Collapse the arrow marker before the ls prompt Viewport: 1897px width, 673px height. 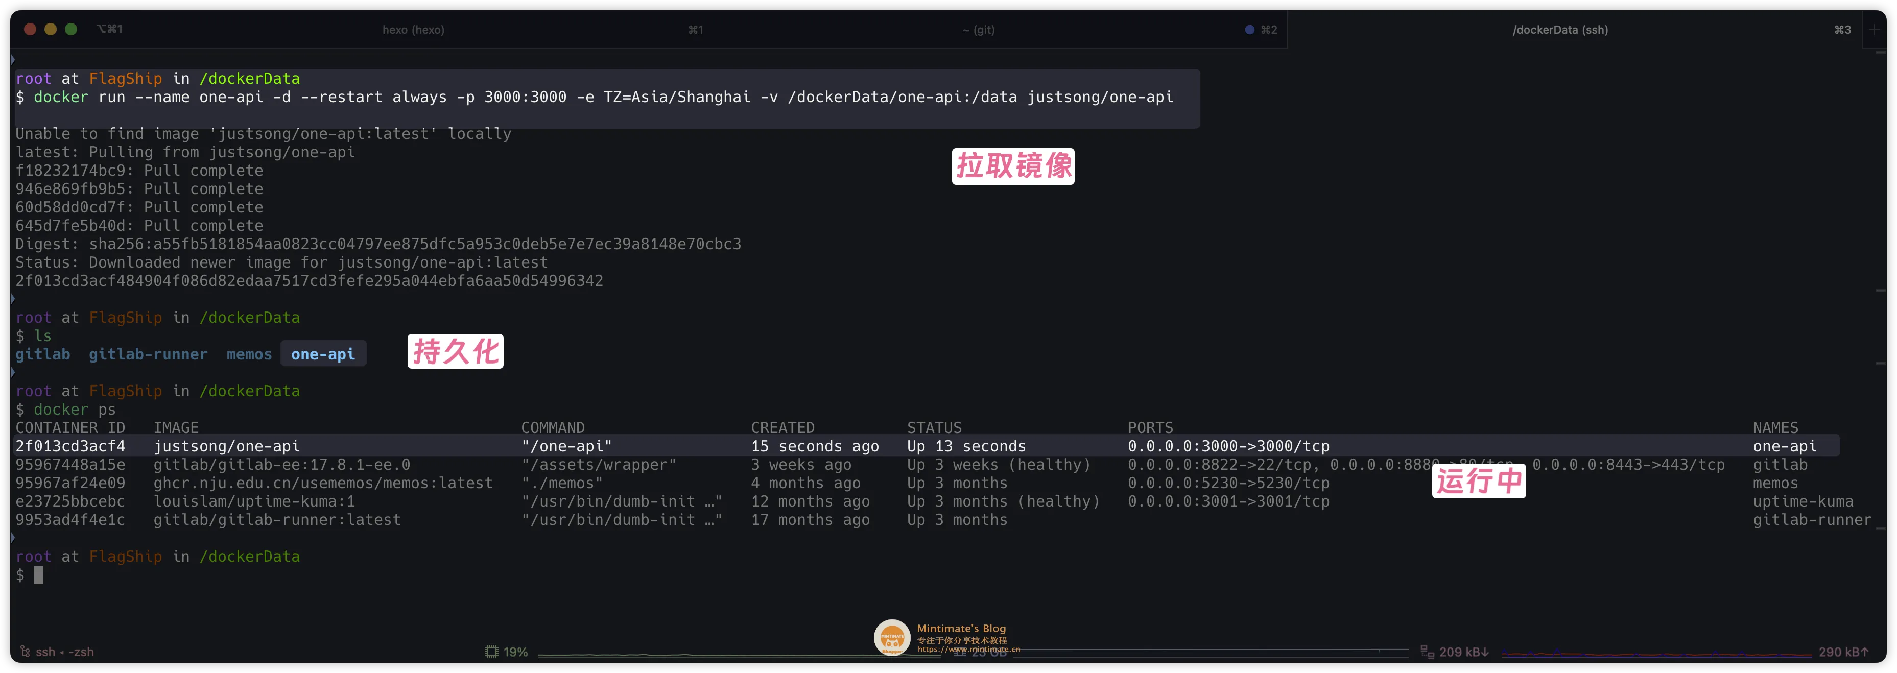(13, 299)
